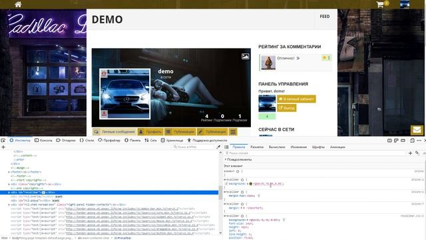Open the Хранилище storage tab
Image resolution: width=426 pixels, height=240 pixels.
(172, 141)
